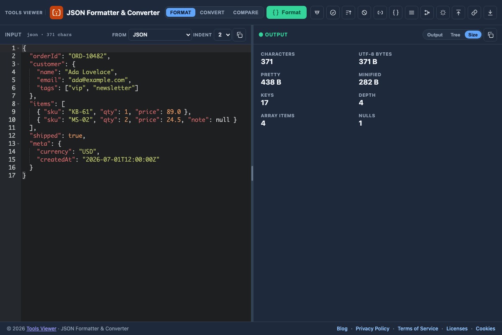Collapse the meta object fold arrow on line 13
This screenshot has height=335, width=502.
coord(18,144)
